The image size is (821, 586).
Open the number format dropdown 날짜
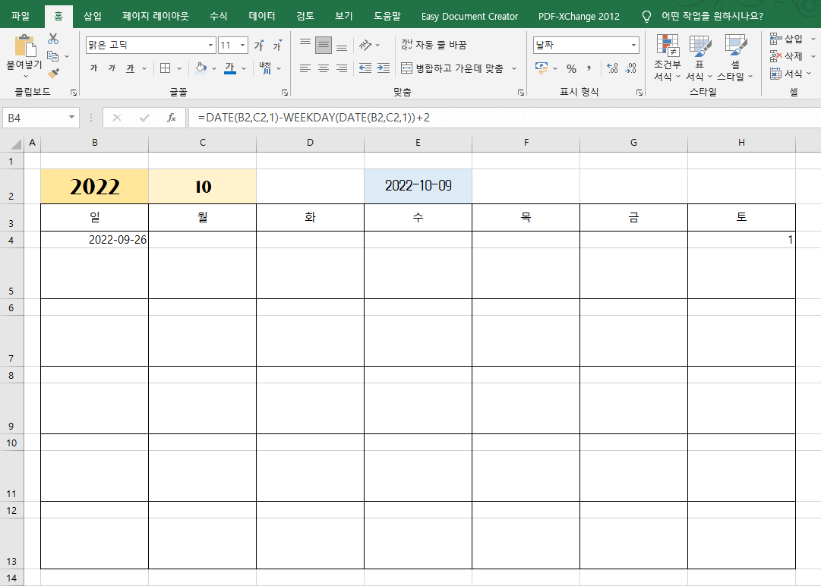click(633, 46)
